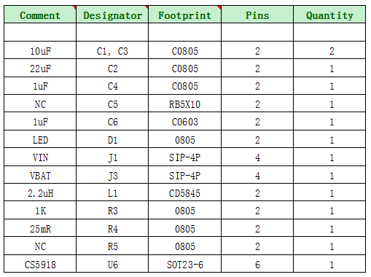Select the Designator header cell

pos(112,15)
